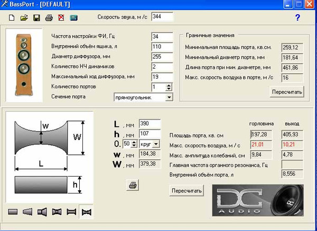Click the small w width value 184,38
Screen dimensions: 317x231
click(x=150, y=154)
